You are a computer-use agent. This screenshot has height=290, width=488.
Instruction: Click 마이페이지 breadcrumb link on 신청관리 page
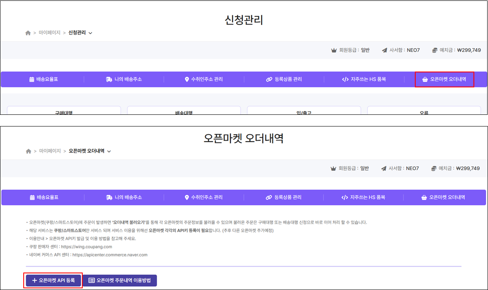point(49,33)
